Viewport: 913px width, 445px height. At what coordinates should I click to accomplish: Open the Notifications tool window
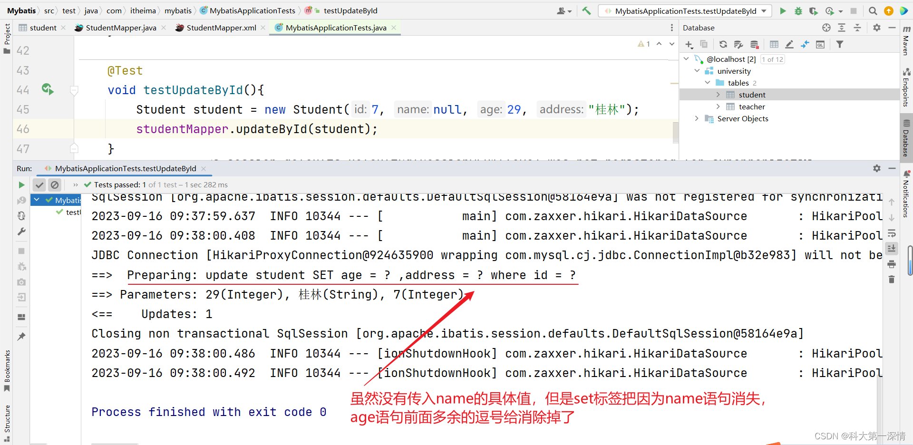(x=906, y=193)
